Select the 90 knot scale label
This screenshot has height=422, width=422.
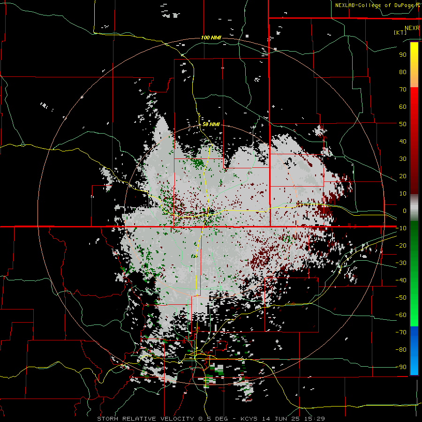403,55
